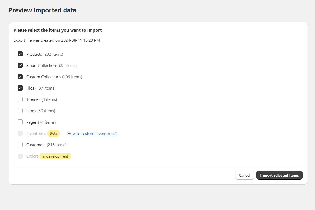
Task: Click the export file creation date text
Action: pyautogui.click(x=57, y=40)
